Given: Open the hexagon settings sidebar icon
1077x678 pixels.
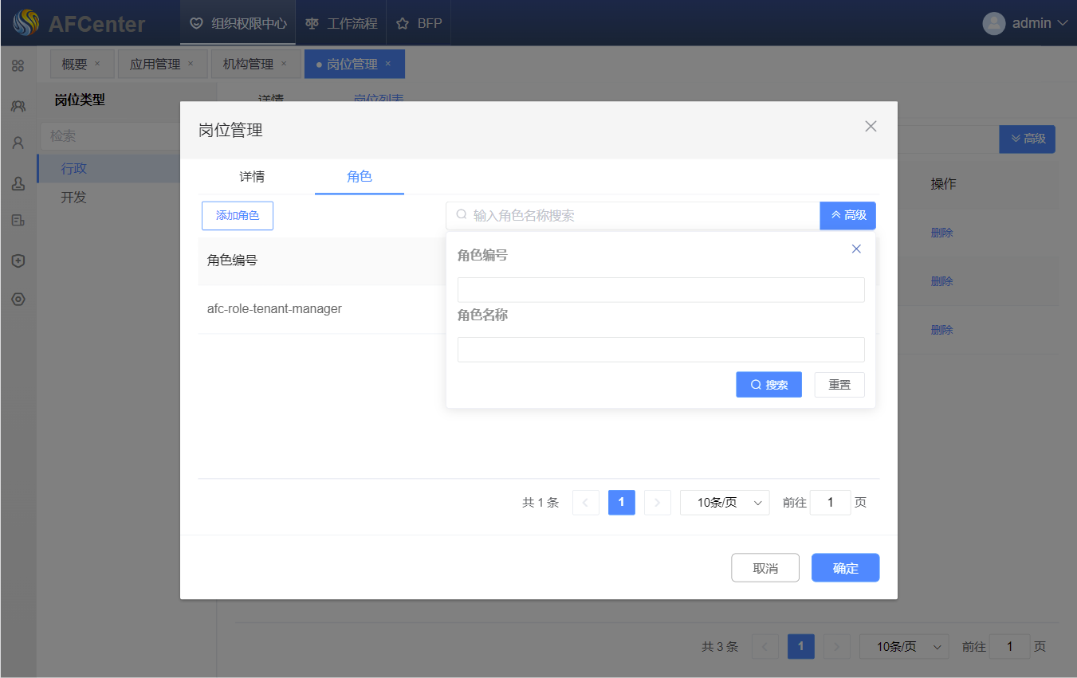Looking at the screenshot, I should [18, 300].
